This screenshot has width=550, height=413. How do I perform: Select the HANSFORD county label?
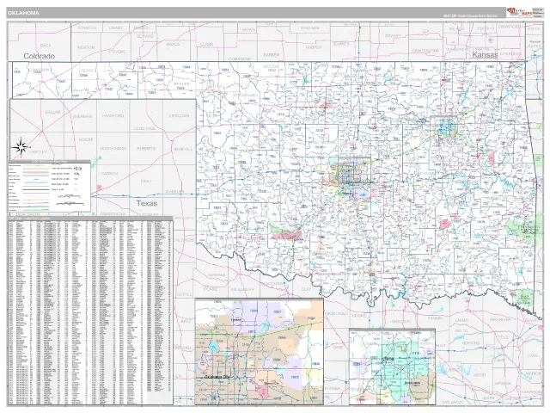[x=113, y=115]
